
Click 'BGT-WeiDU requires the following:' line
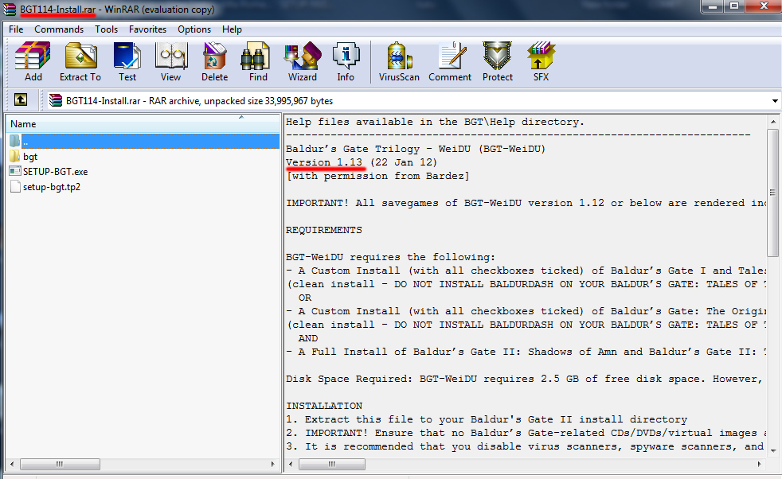(391, 257)
